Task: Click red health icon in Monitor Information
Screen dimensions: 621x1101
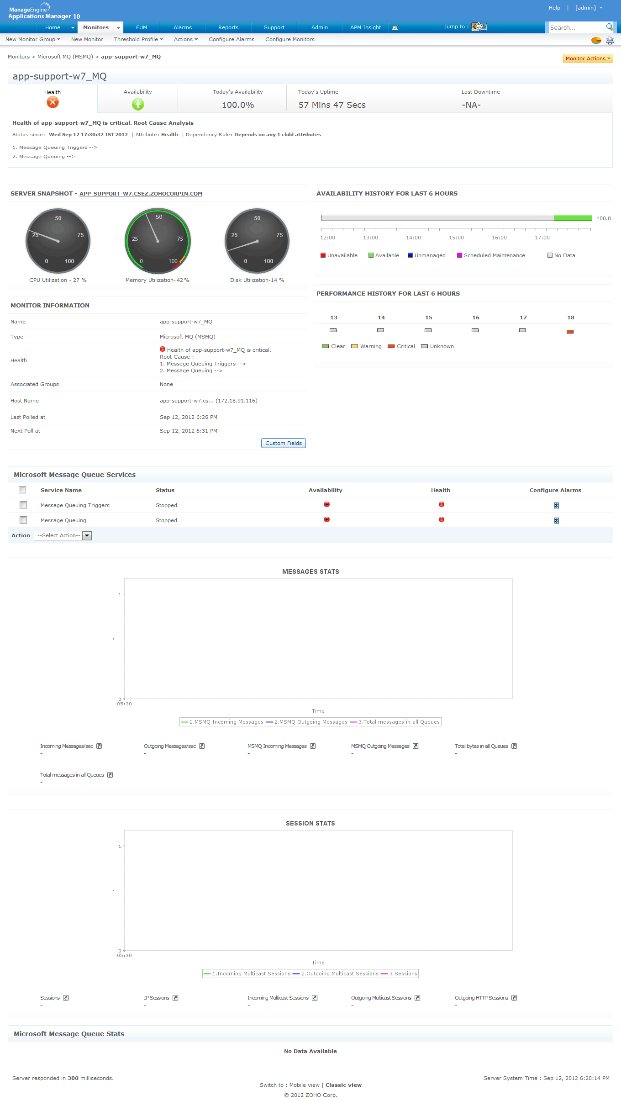Action: point(163,349)
